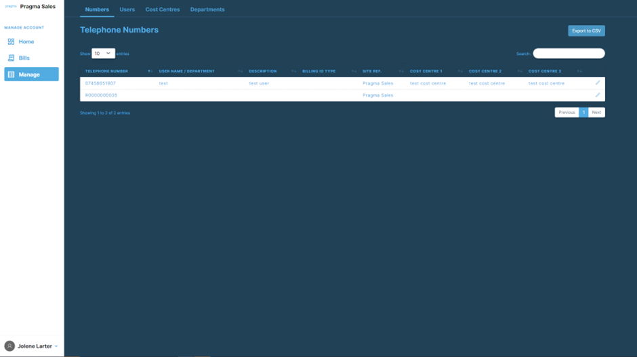
Task: Expand the Jolene Larter account menu chevron
Action: tap(56, 346)
